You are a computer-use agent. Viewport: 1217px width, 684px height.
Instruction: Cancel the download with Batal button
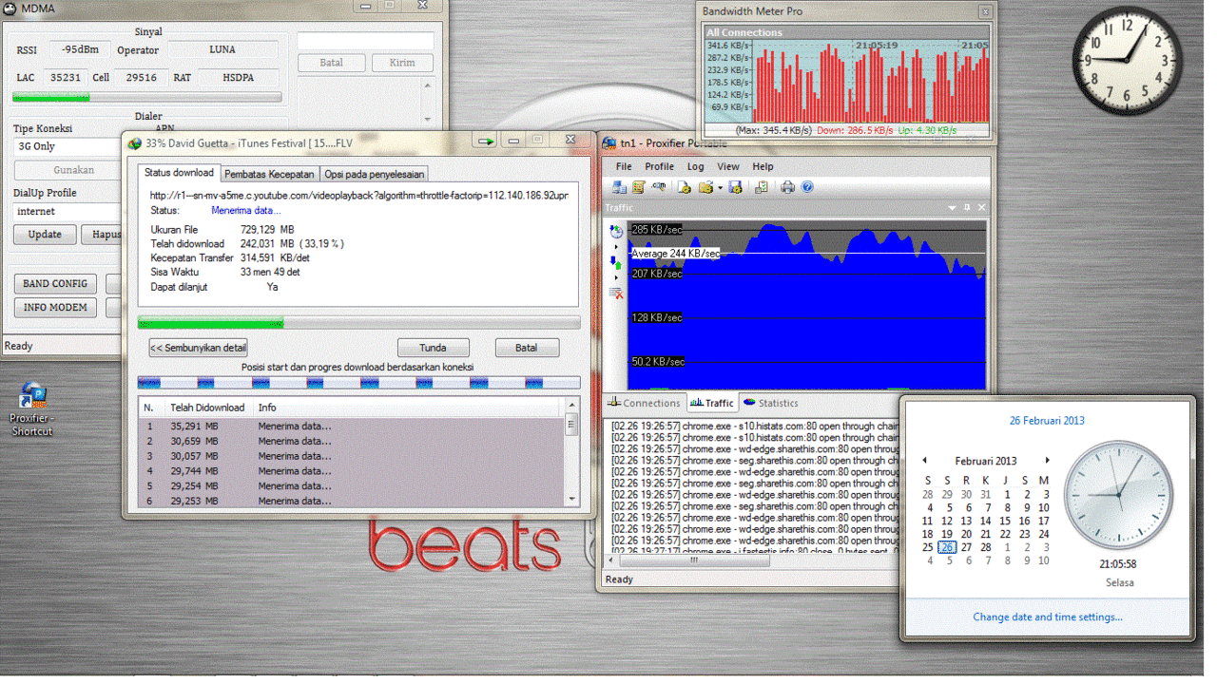(x=526, y=348)
